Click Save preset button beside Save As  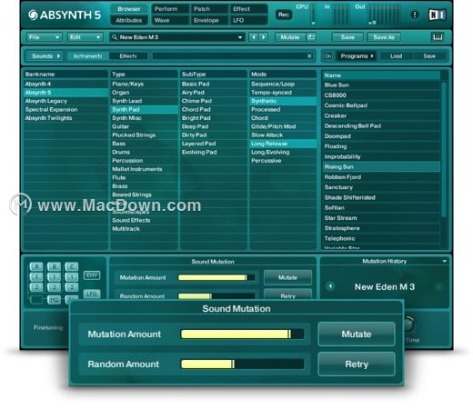pos(347,37)
